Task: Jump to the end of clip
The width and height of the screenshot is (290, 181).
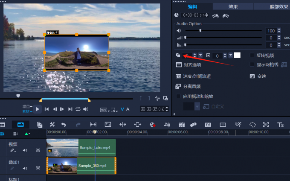Action: tap(70, 109)
